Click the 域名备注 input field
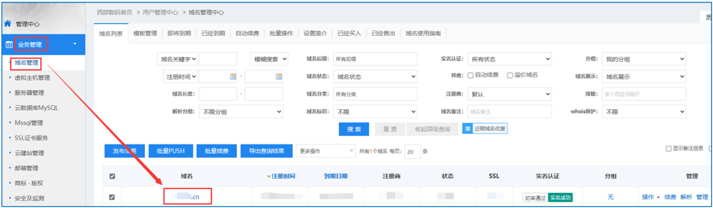This screenshot has height=208, width=713. (509, 112)
